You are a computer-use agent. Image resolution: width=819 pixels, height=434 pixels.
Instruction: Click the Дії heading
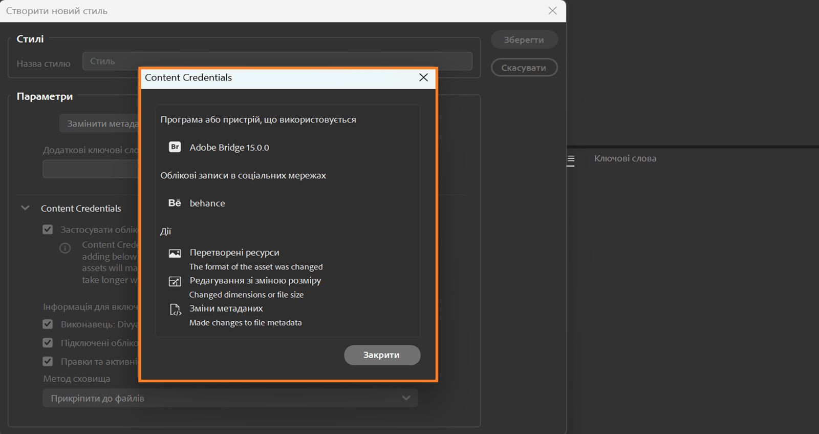(x=165, y=232)
